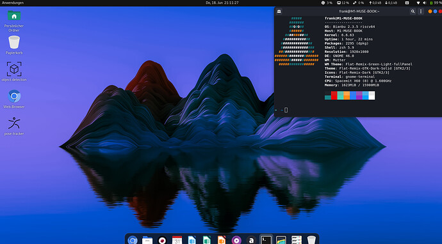Click the network download speed indicator
Image resolution: width=442 pixels, height=244 pixels.
pyautogui.click(x=391, y=3)
